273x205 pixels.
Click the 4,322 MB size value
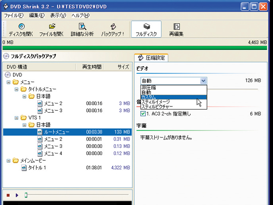121,168
